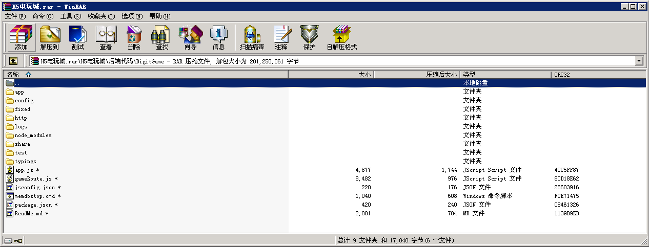Select the gameRoute.js file
The height and width of the screenshot is (247, 649).
click(x=33, y=179)
